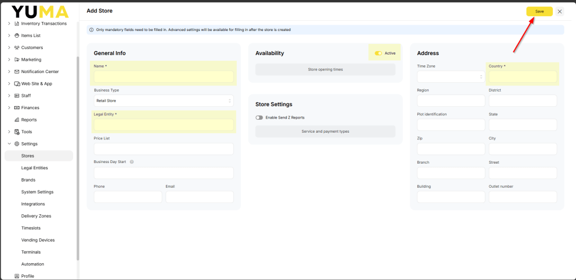Open the Time Zone dropdown
The width and height of the screenshot is (576, 280).
tap(451, 76)
